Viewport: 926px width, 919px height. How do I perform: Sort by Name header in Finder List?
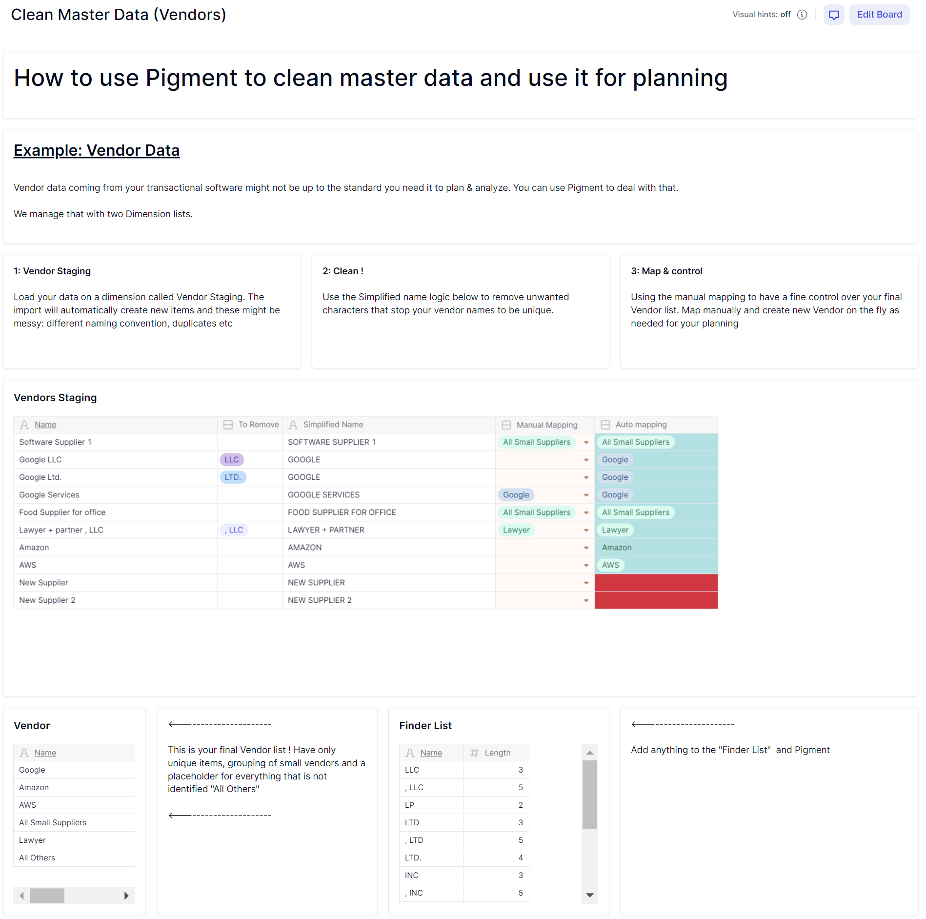pyautogui.click(x=431, y=753)
